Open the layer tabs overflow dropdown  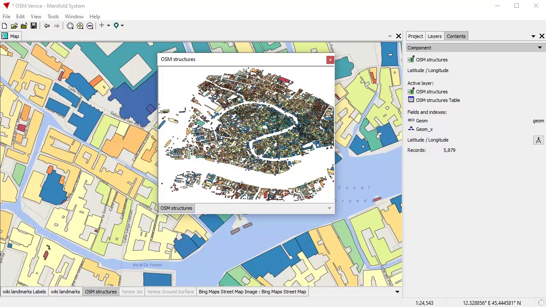[x=397, y=292]
